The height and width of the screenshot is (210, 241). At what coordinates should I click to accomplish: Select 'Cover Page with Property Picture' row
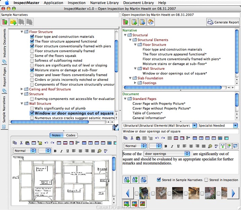(159, 104)
